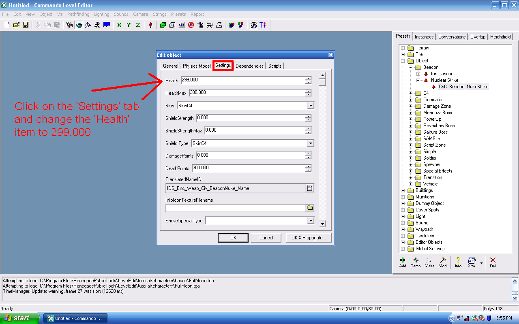Image resolution: width=519 pixels, height=324 pixels.
Task: Expand the Buildings tree node
Action: (403, 190)
